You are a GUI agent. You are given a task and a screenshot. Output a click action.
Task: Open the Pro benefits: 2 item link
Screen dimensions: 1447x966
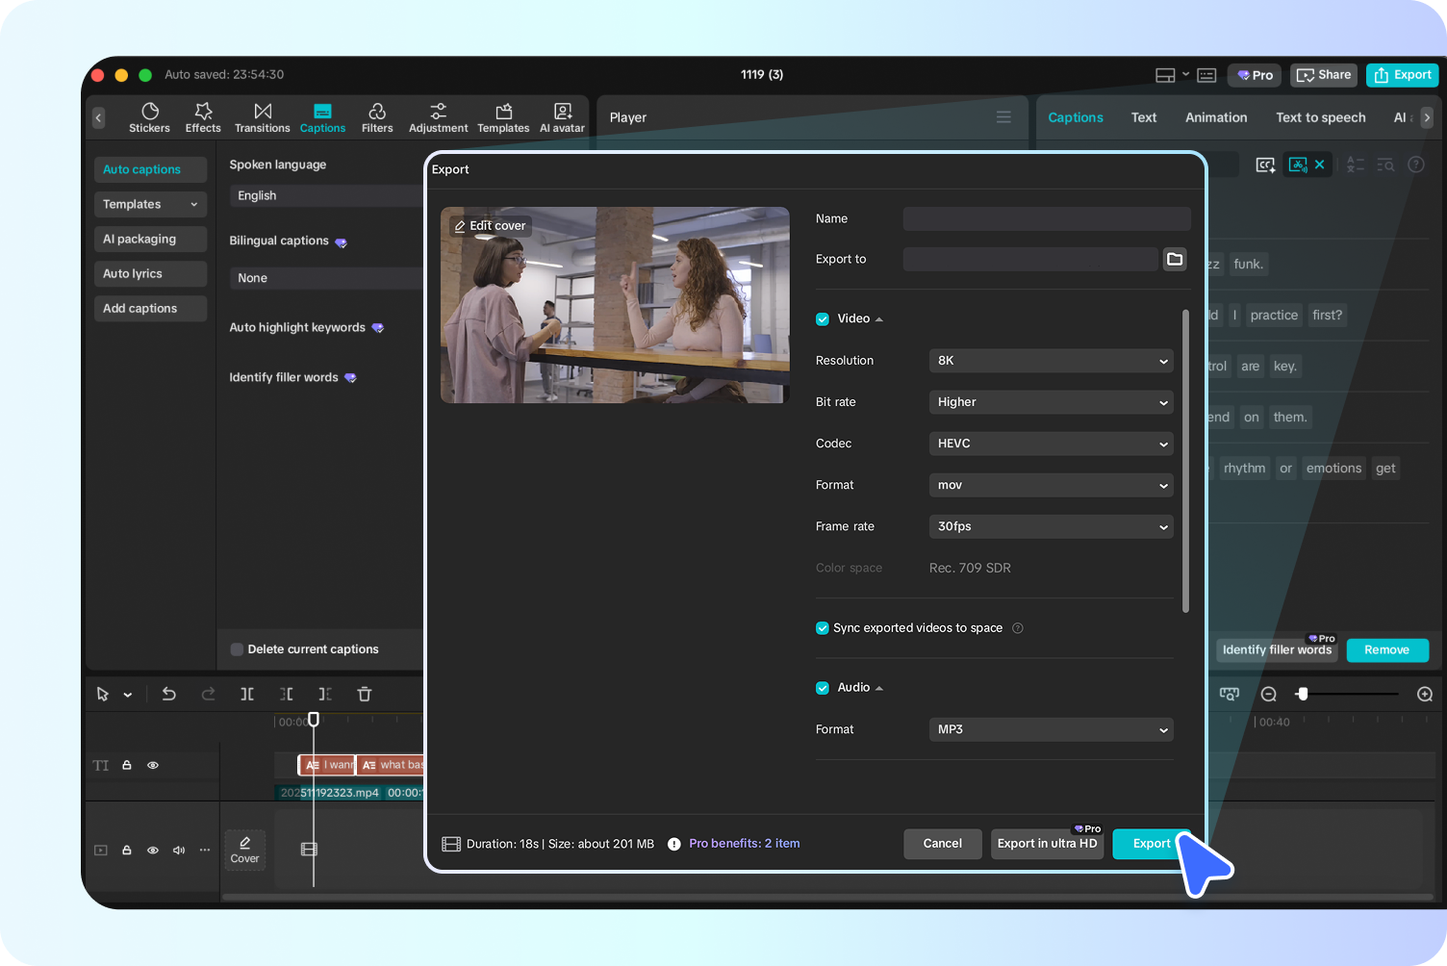744,843
